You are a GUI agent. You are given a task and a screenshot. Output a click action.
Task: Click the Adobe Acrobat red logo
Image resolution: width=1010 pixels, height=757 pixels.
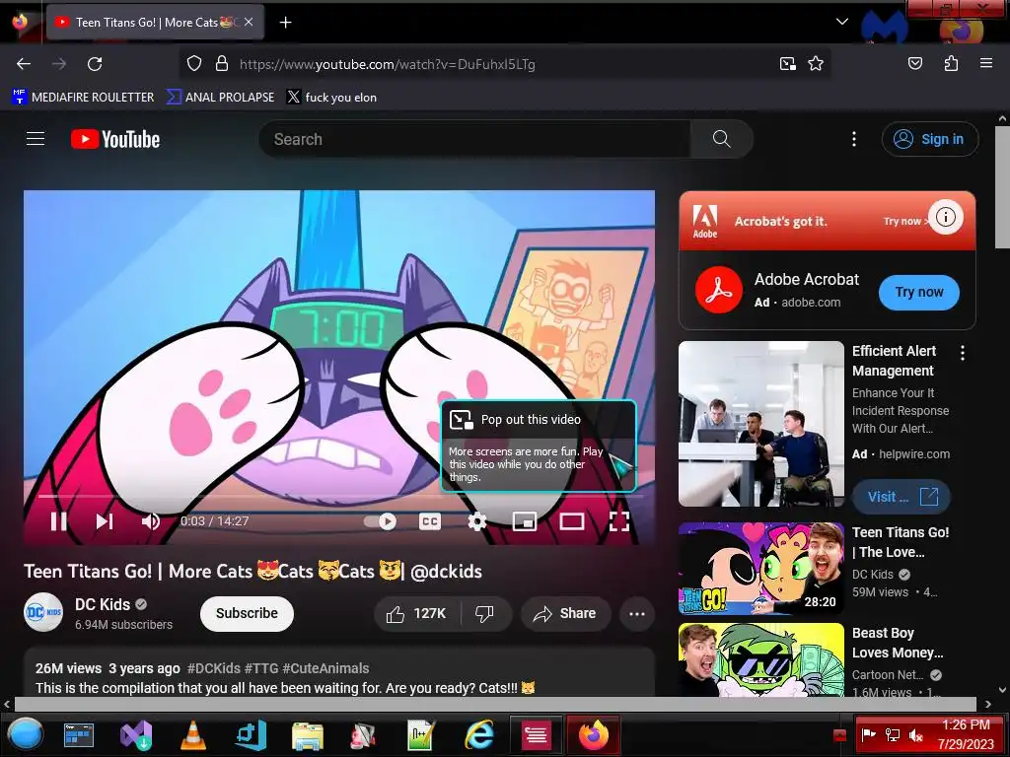(x=719, y=290)
